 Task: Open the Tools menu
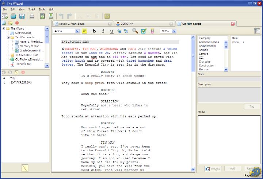pos(42,9)
